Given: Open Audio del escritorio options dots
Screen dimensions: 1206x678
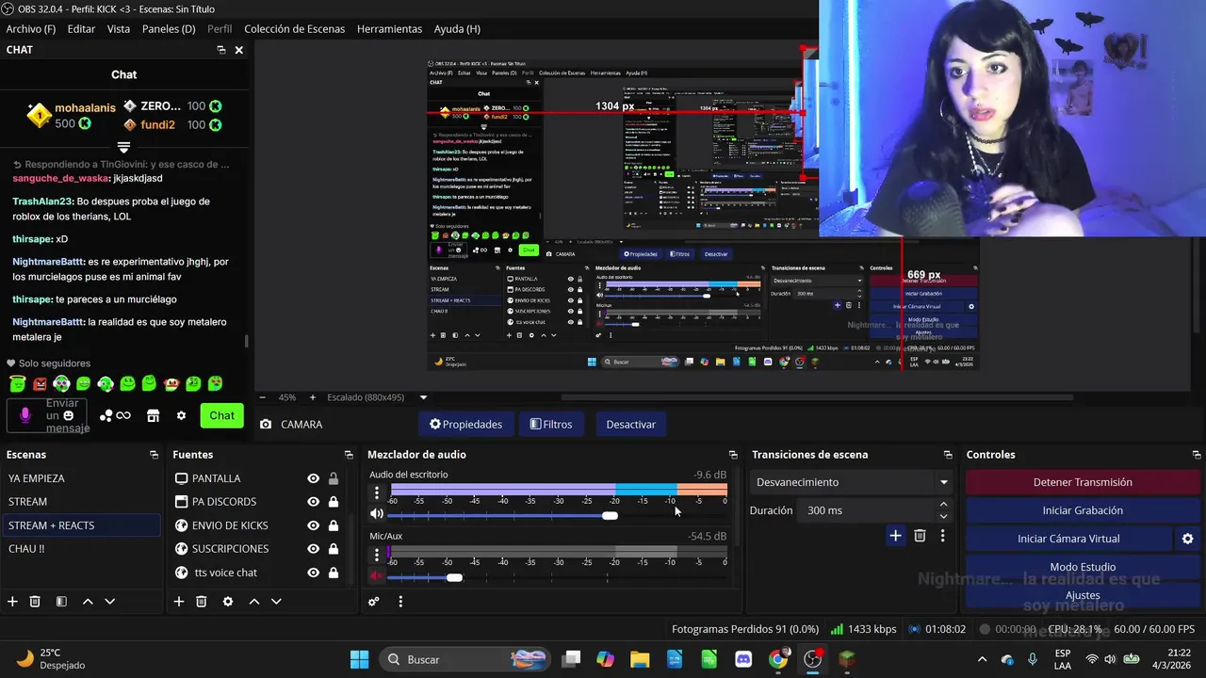Looking at the screenshot, I should [x=377, y=492].
